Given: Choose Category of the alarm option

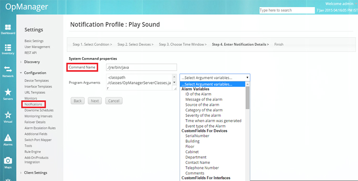Looking at the screenshot, I should point(204,110).
